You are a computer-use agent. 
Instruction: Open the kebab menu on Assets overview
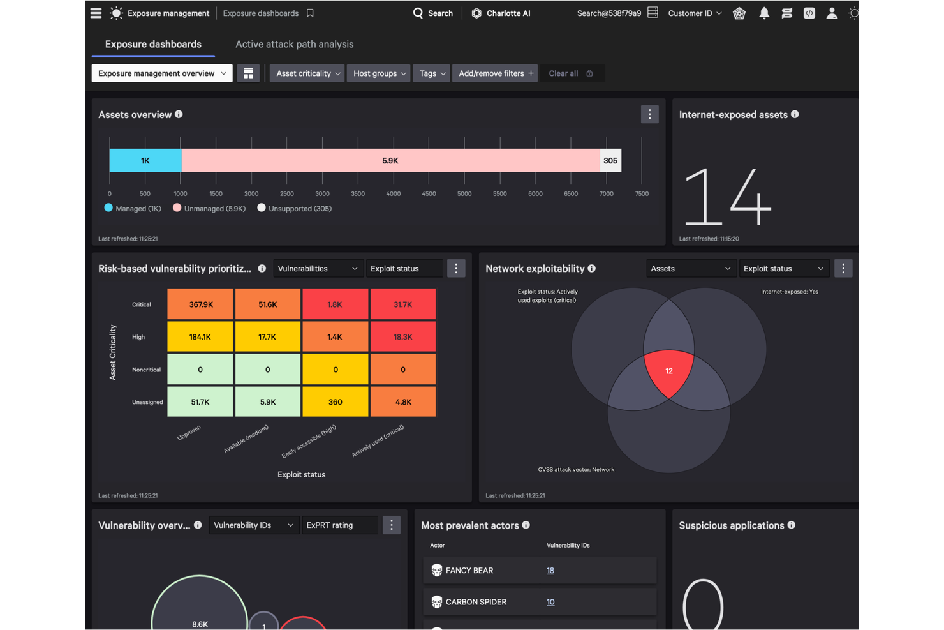coord(649,114)
